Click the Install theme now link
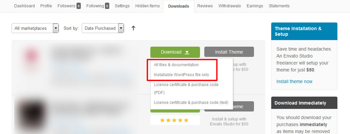Screen dimensions: 350x134 click(294, 81)
